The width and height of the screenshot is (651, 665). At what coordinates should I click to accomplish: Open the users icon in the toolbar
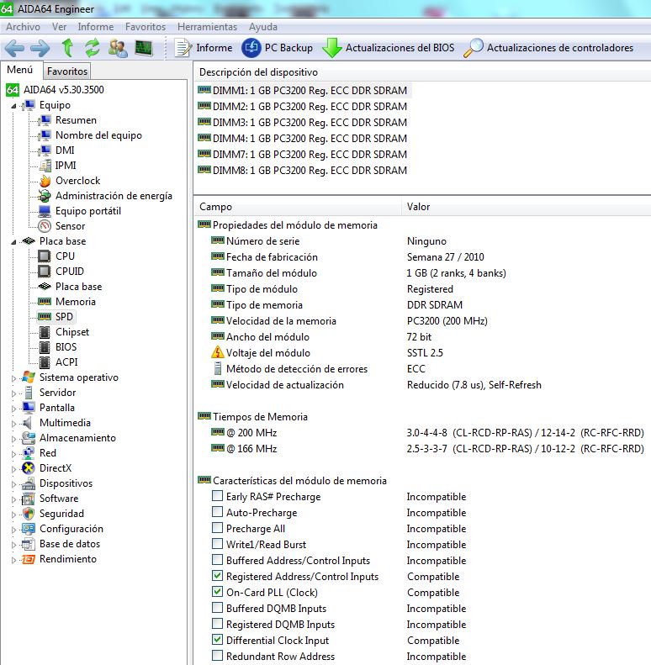pyautogui.click(x=118, y=48)
